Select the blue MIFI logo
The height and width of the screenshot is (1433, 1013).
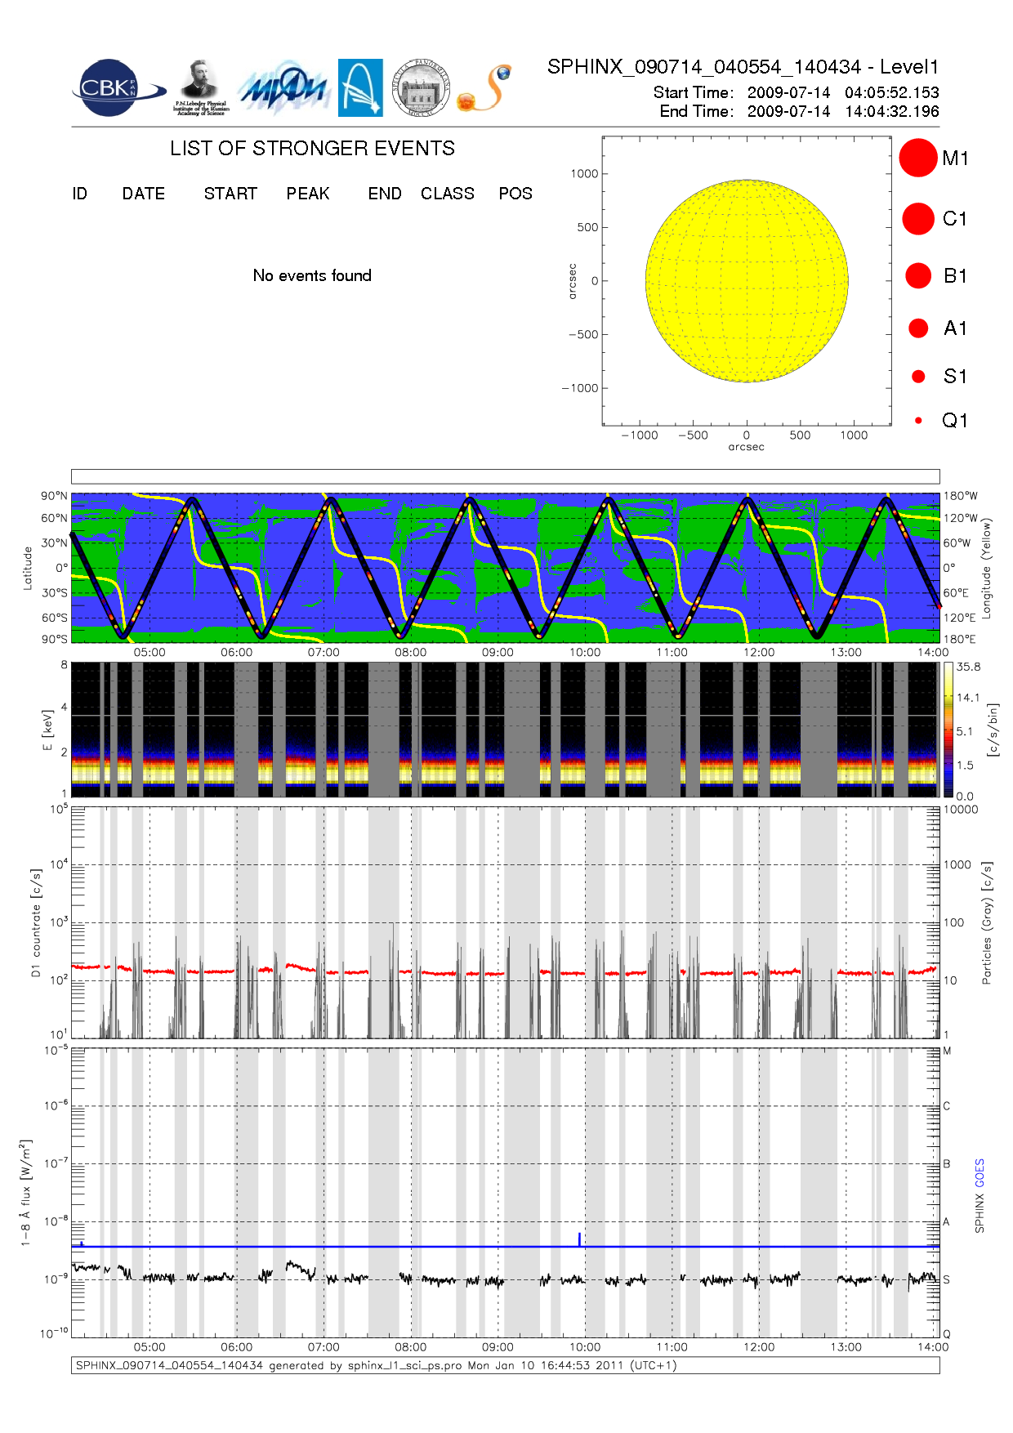[x=283, y=88]
